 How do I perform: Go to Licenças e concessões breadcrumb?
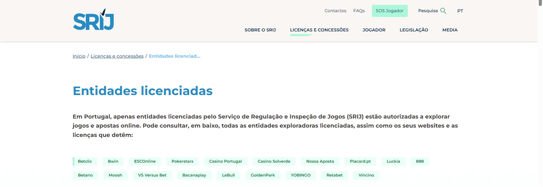117,56
